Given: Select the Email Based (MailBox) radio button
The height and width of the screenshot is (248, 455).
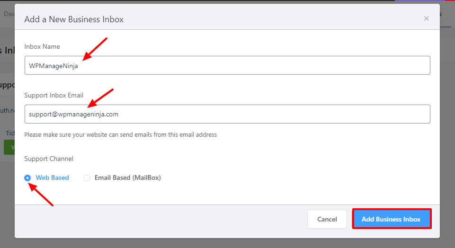Looking at the screenshot, I should 87,178.
